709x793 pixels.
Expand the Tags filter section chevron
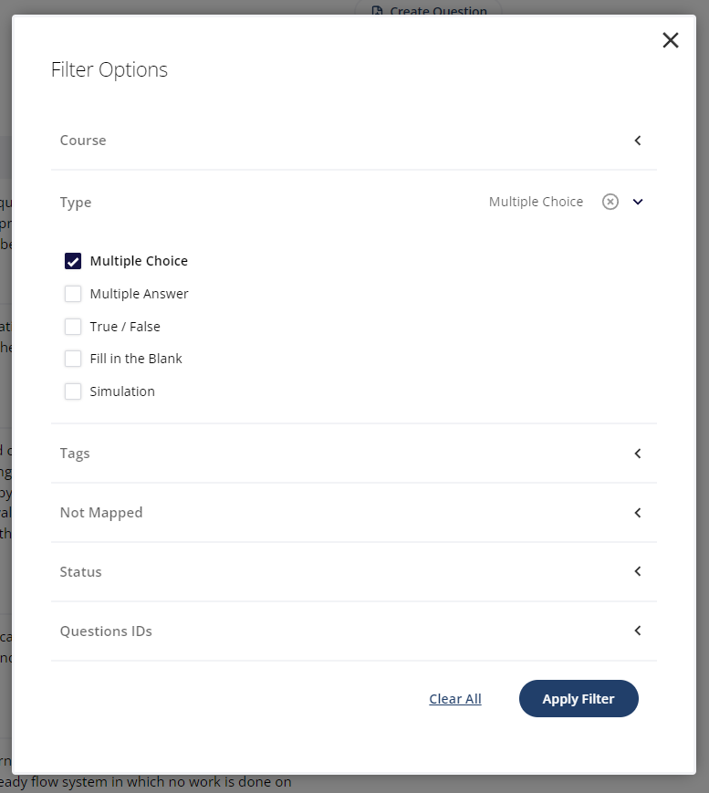pos(638,454)
